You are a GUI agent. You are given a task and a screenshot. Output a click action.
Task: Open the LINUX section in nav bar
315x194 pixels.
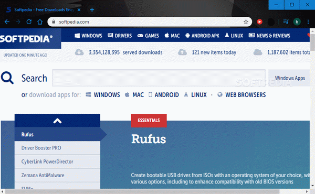tap(234, 36)
